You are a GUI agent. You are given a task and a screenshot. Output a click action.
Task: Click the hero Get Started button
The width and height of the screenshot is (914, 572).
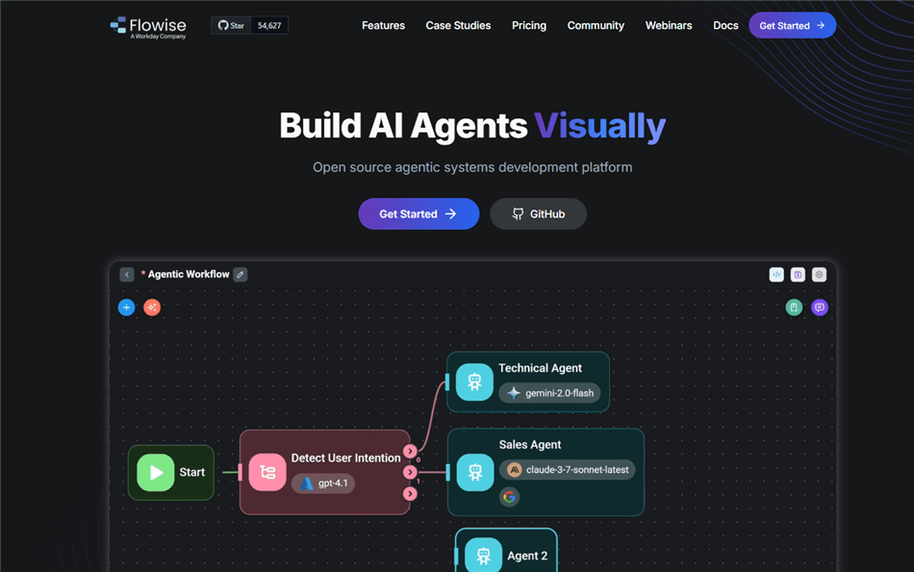pyautogui.click(x=419, y=213)
